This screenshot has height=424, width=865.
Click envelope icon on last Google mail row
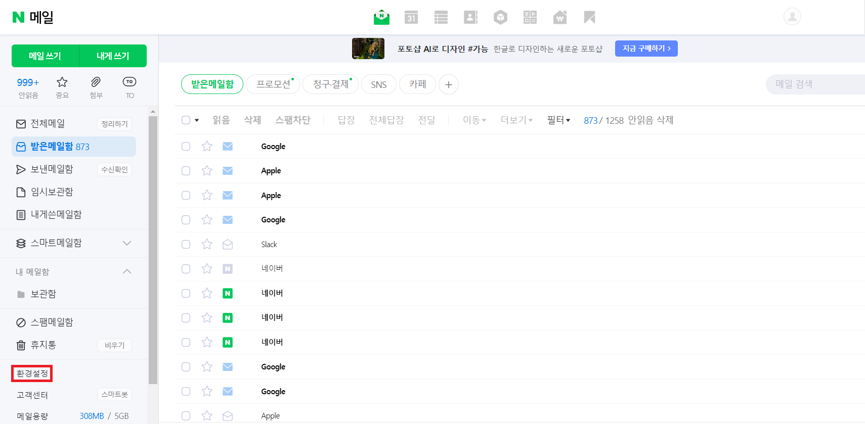point(228,392)
